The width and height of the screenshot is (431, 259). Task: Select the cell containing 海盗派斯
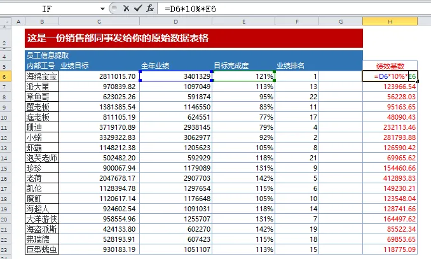42,229
